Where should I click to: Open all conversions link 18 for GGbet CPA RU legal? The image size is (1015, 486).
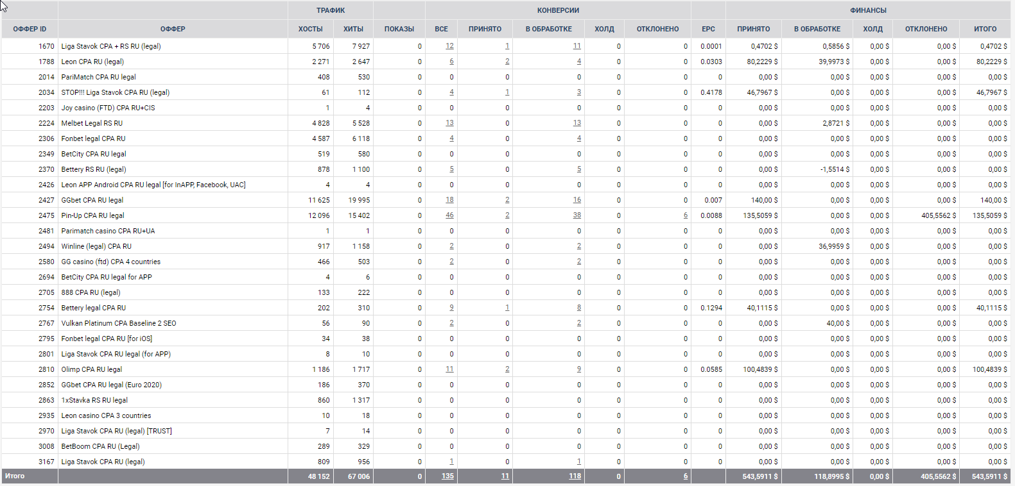(449, 200)
